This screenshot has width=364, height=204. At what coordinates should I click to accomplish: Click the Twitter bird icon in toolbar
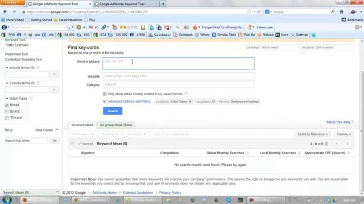pyautogui.click(x=313, y=35)
